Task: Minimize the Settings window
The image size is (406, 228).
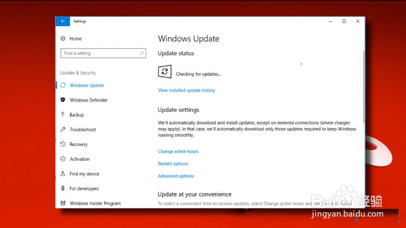Action: tap(330, 21)
